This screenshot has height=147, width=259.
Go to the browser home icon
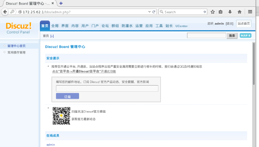[x=239, y=12]
